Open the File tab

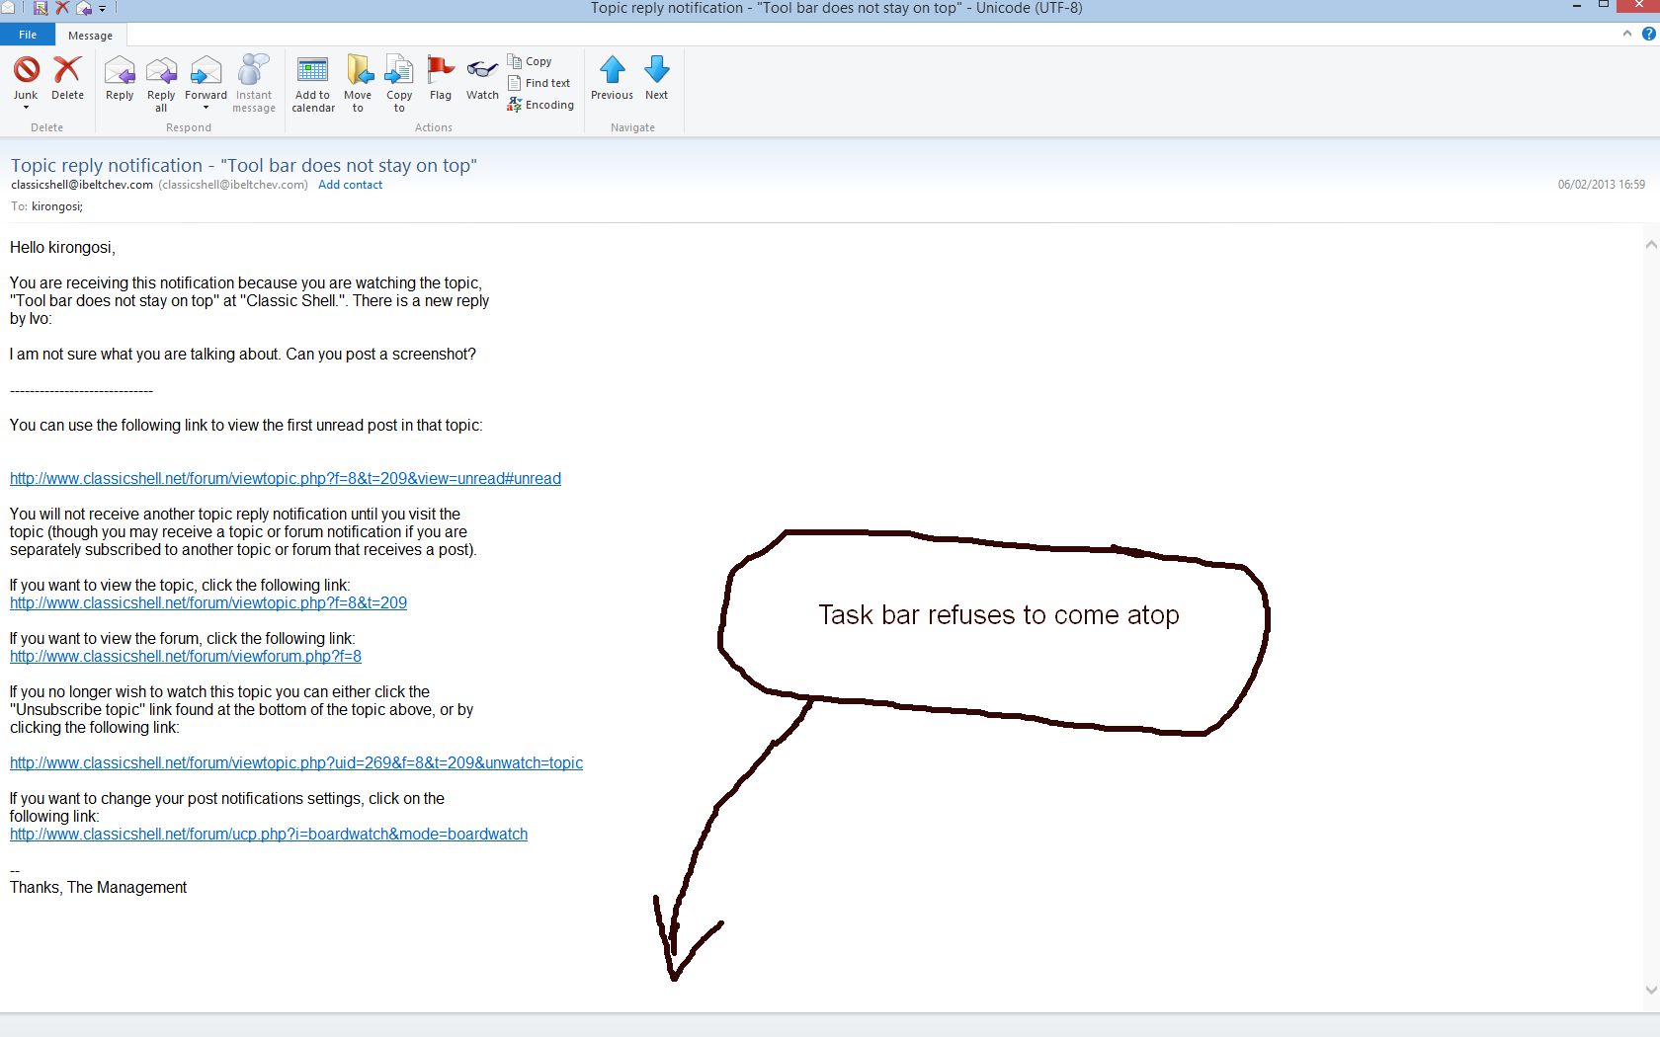tap(28, 35)
